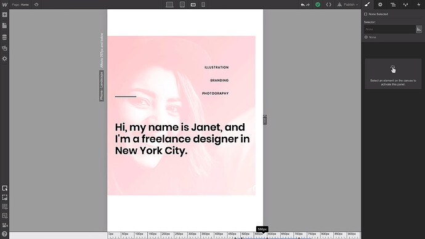
Task: Select the short dark divider line element
Action: 126,97
